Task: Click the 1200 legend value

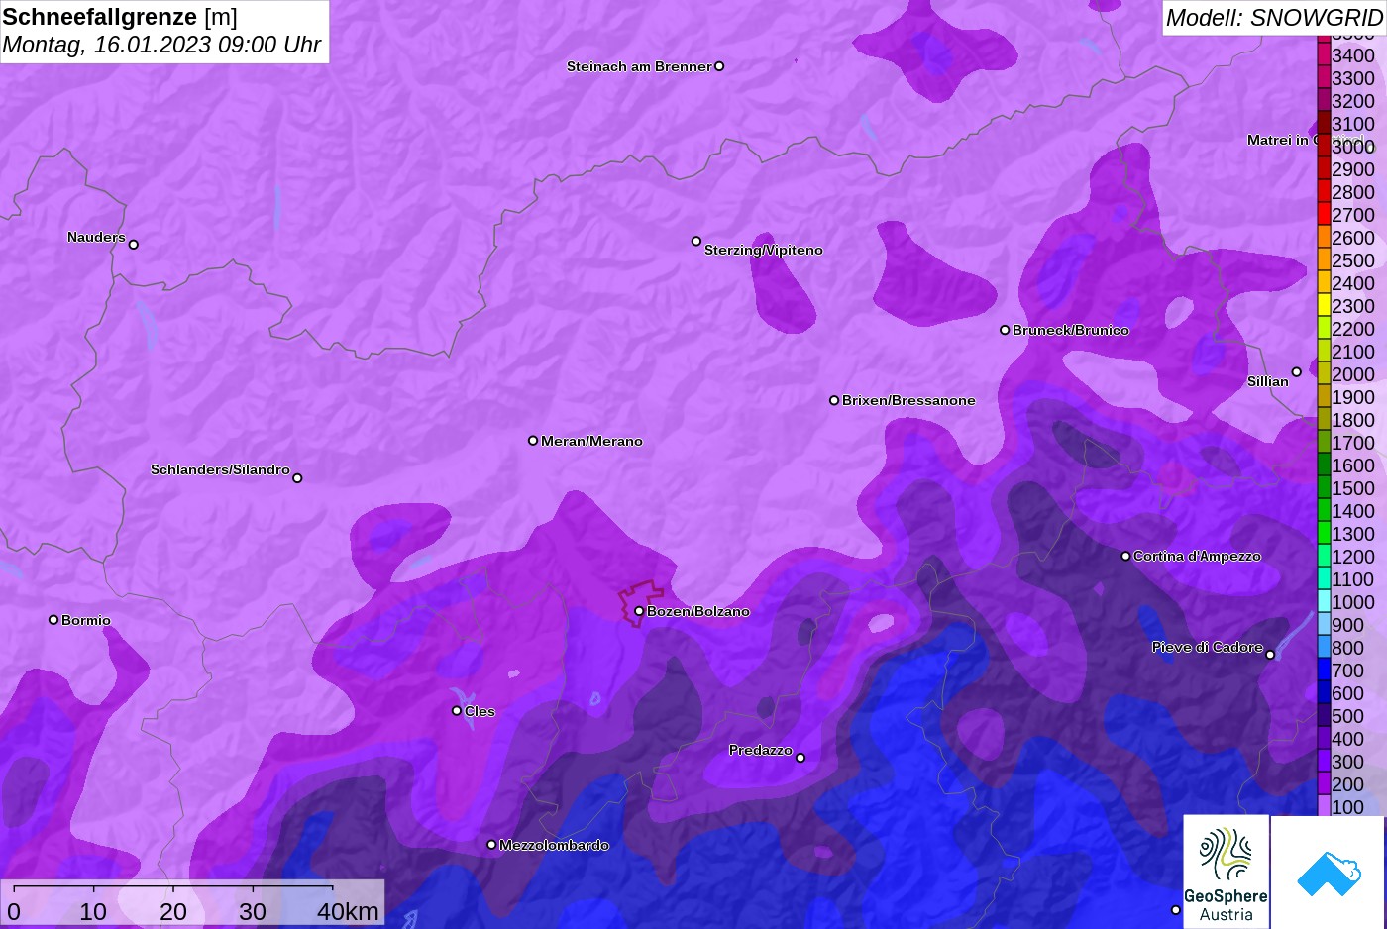Action: tap(1353, 557)
